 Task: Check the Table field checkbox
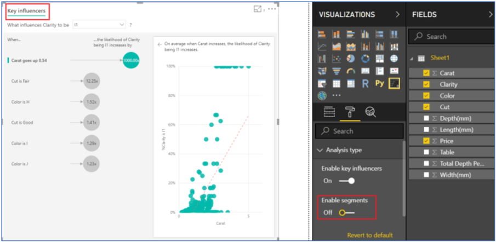coord(426,152)
